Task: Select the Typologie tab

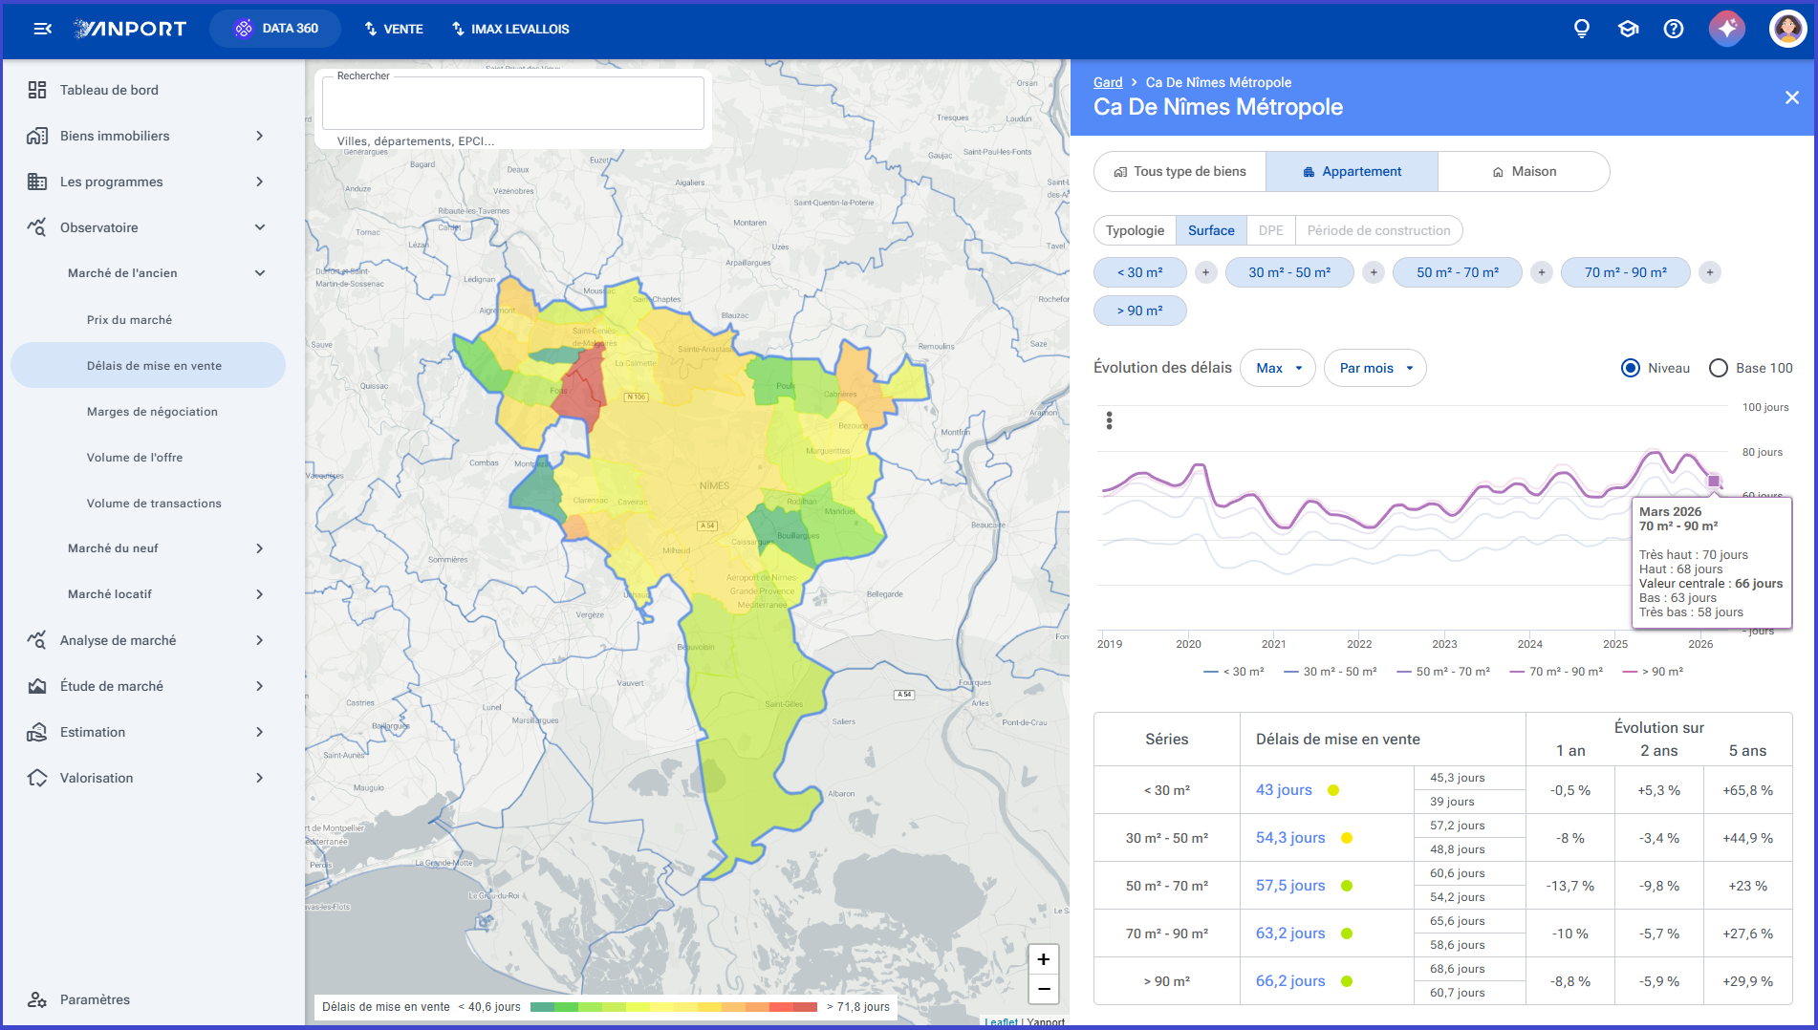Action: pyautogui.click(x=1135, y=230)
